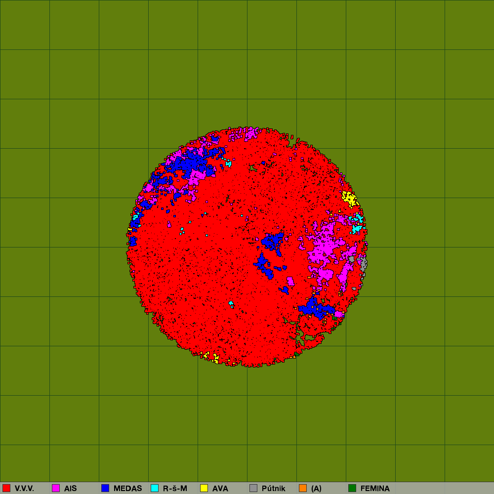Click the green FEMINA legend swatch
The width and height of the screenshot is (494, 494).
click(352, 488)
